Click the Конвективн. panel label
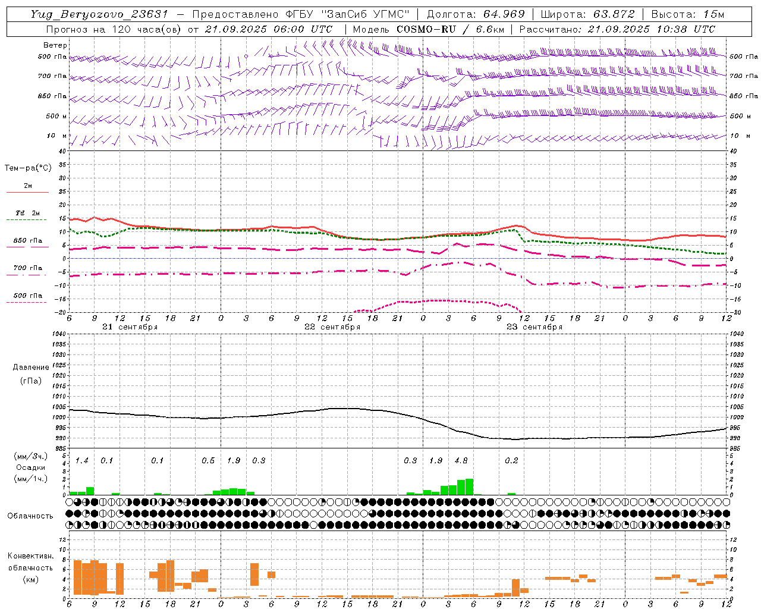Screen dimensions: 761x609 [30, 556]
